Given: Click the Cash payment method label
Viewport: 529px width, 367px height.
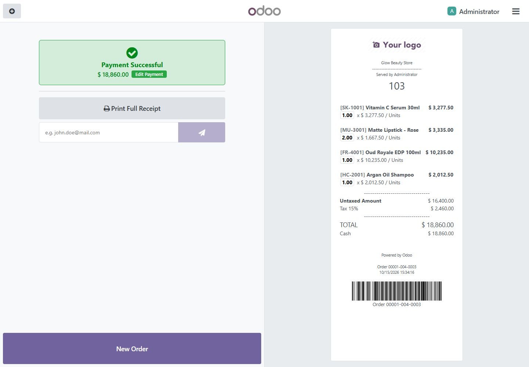Looking at the screenshot, I should pos(345,233).
